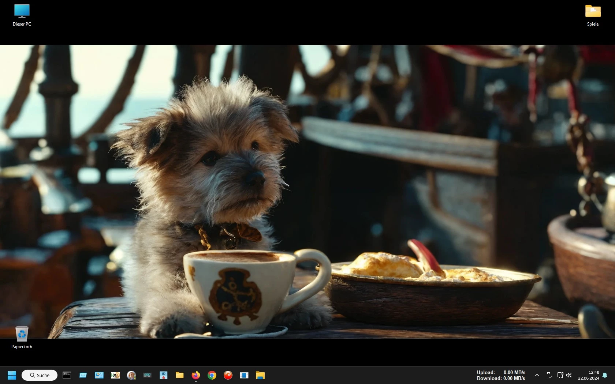Image resolution: width=615 pixels, height=384 pixels.
Task: Open the blue window app beside command prompt
Action: point(83,375)
